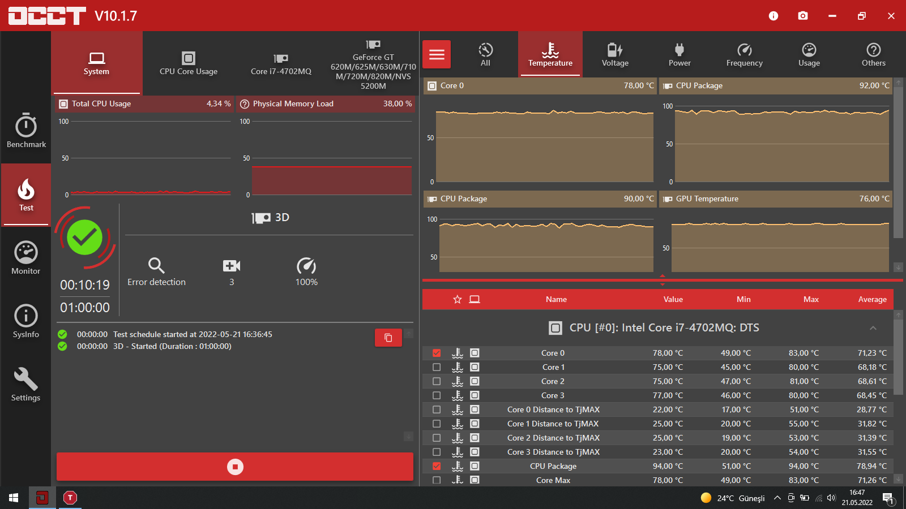Click the question mark icon beside Physical Memory Load
The height and width of the screenshot is (509, 906).
[245, 104]
